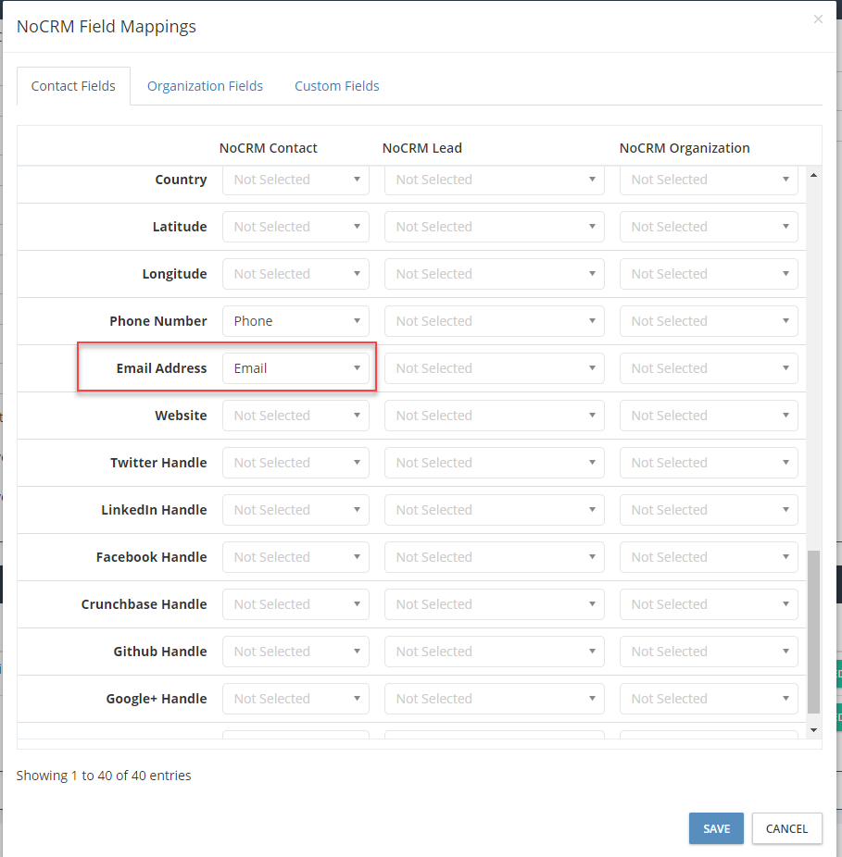Open LinkedIn Handle NoCRM Lead dropdown
Screen dimensions: 842x857
494,510
